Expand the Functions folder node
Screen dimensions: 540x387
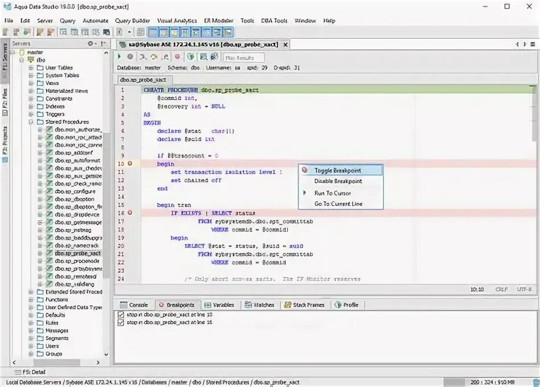point(31,299)
